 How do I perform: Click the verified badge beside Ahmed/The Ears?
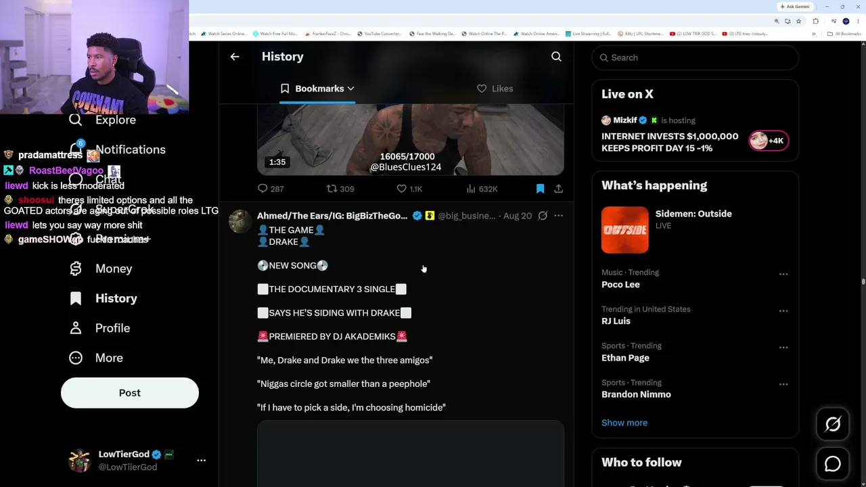[417, 216]
